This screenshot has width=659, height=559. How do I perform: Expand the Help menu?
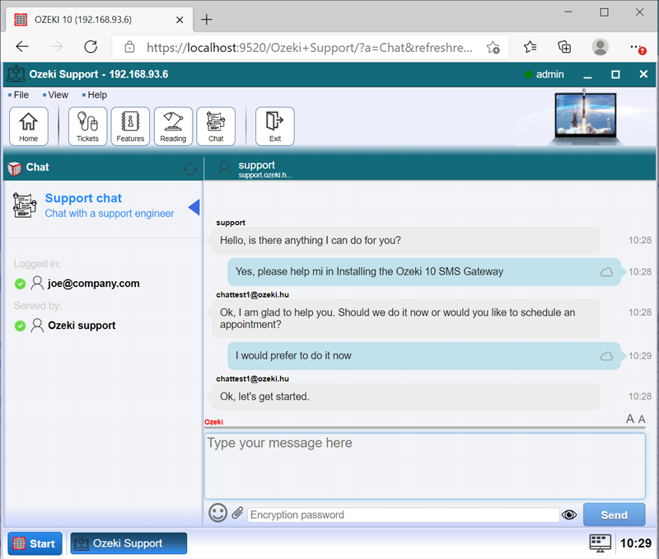(x=96, y=95)
